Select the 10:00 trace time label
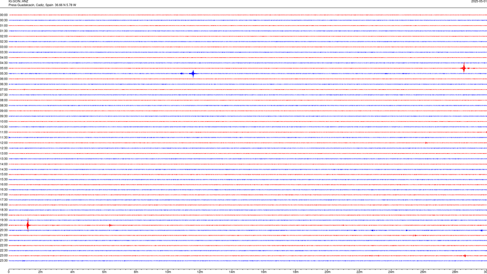The width and height of the screenshot is (487, 274). click(x=4, y=122)
